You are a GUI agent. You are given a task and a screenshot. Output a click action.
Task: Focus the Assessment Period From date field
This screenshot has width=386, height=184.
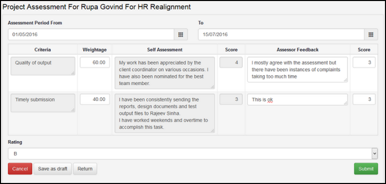pos(91,35)
